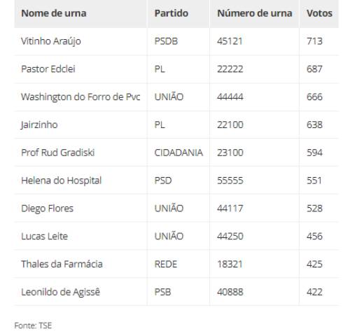350x336 pixels.
Task: Click the Helena do Hospital name
Action: tap(62, 181)
